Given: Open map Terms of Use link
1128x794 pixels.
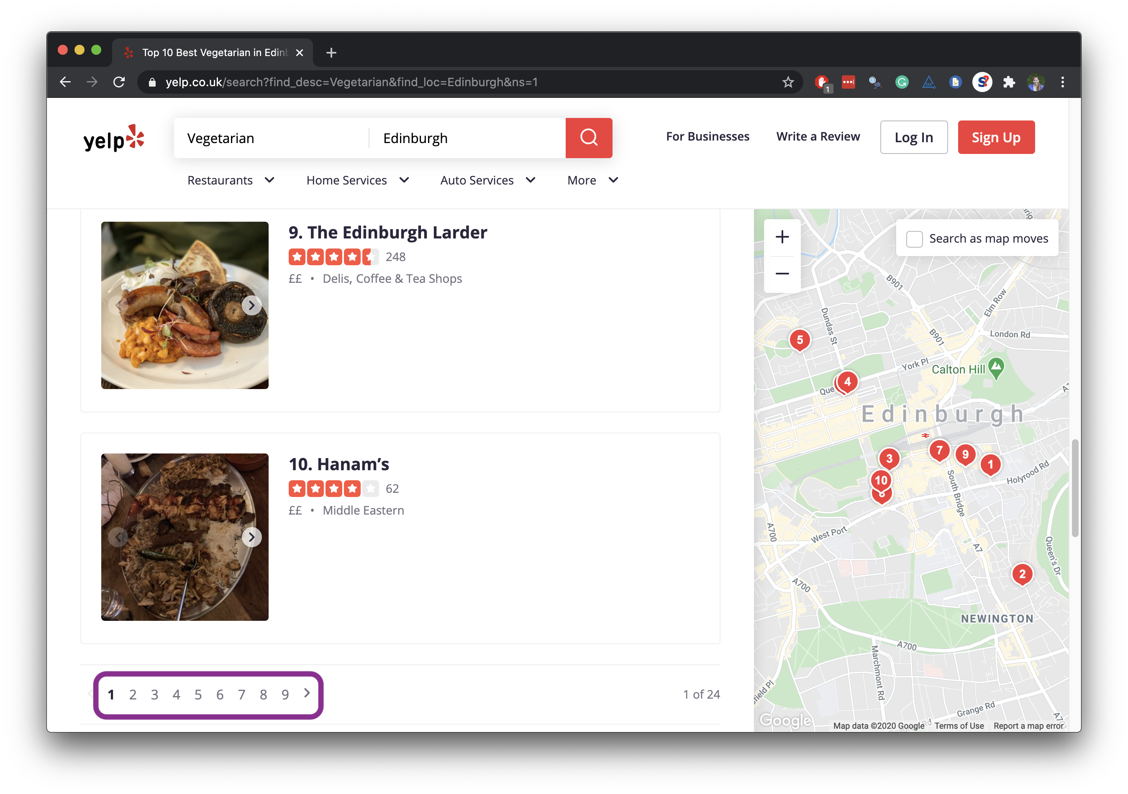Looking at the screenshot, I should click(959, 726).
